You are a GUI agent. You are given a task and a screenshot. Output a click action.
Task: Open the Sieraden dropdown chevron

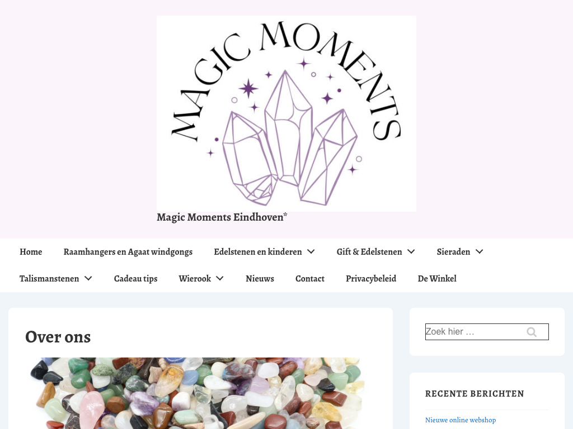(480, 252)
